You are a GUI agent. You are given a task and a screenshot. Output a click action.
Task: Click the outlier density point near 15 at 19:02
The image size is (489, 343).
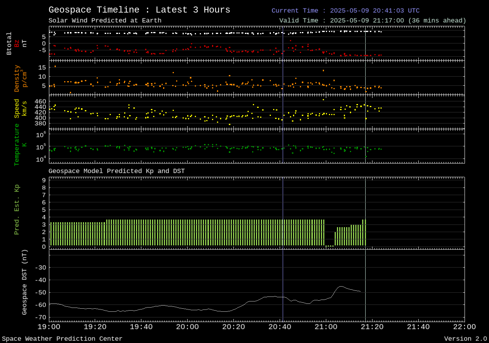coord(55,66)
